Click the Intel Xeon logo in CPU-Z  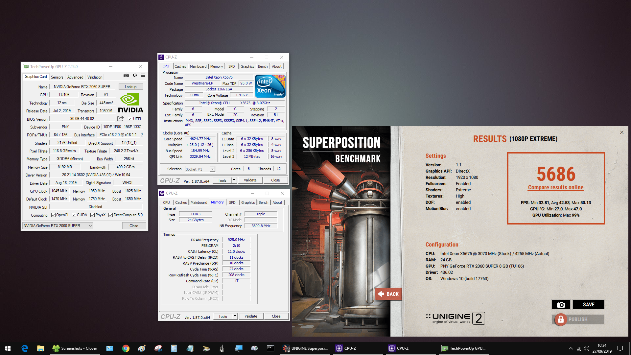(x=270, y=86)
